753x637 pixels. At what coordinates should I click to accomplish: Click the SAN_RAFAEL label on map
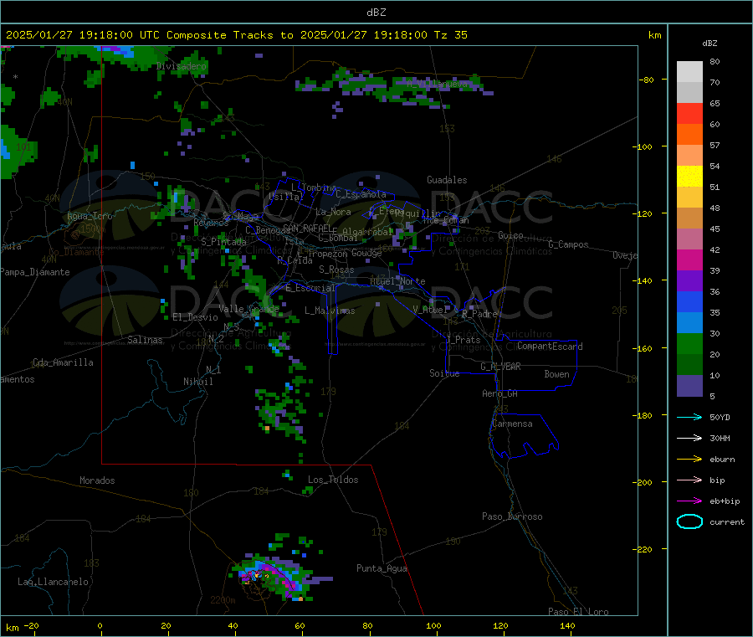307,228
